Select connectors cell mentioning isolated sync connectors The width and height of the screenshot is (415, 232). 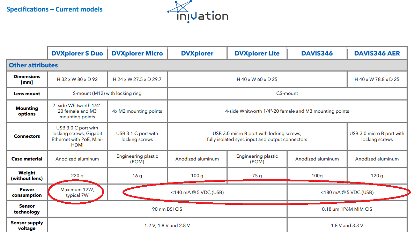(257, 136)
